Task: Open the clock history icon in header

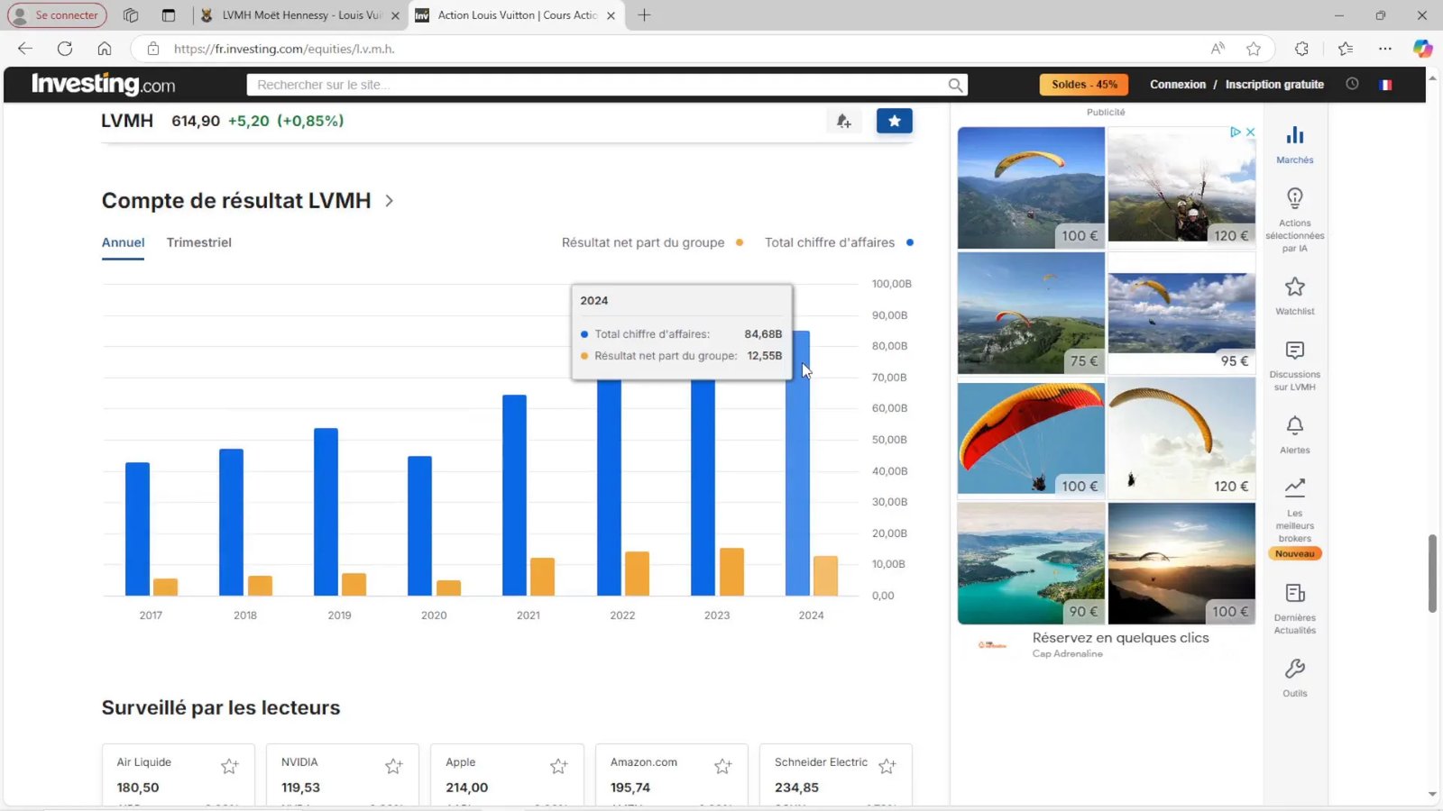Action: (x=1352, y=84)
